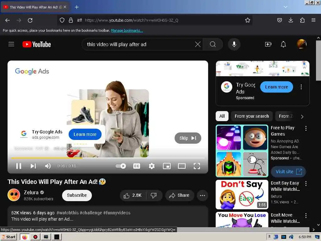List all tabs dropdown arrow
Screen dimensions: 321x241
(285, 7)
